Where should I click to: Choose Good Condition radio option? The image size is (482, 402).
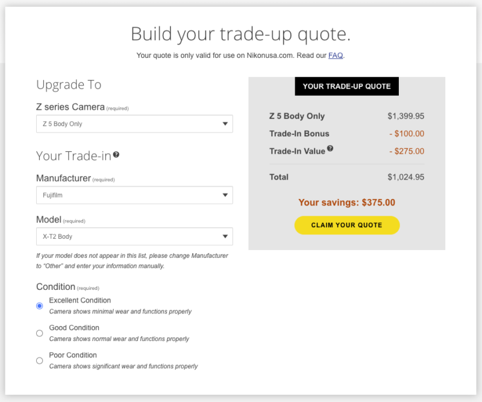tap(40, 333)
